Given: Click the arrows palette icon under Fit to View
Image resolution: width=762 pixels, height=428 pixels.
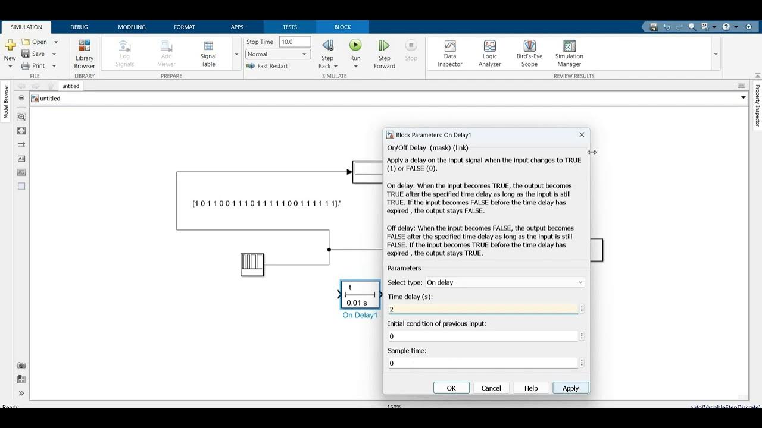Looking at the screenshot, I should 21,144.
